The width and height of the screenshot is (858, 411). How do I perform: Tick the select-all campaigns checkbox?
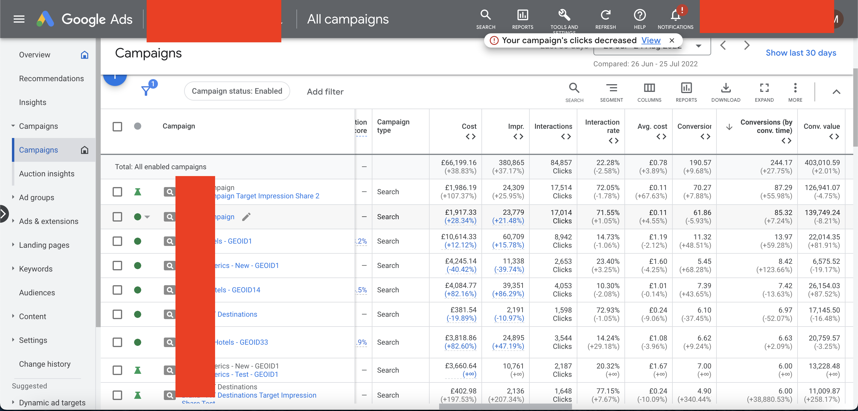[x=117, y=127]
